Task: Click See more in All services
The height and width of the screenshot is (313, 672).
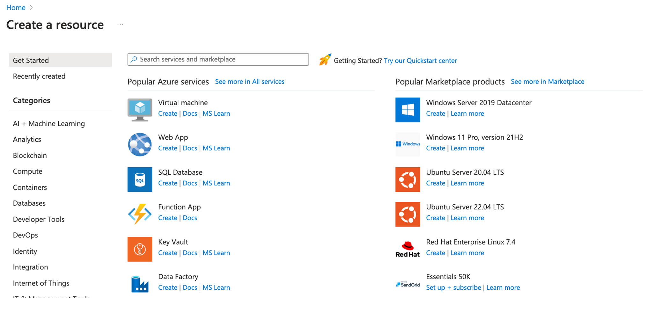Action: 250,82
